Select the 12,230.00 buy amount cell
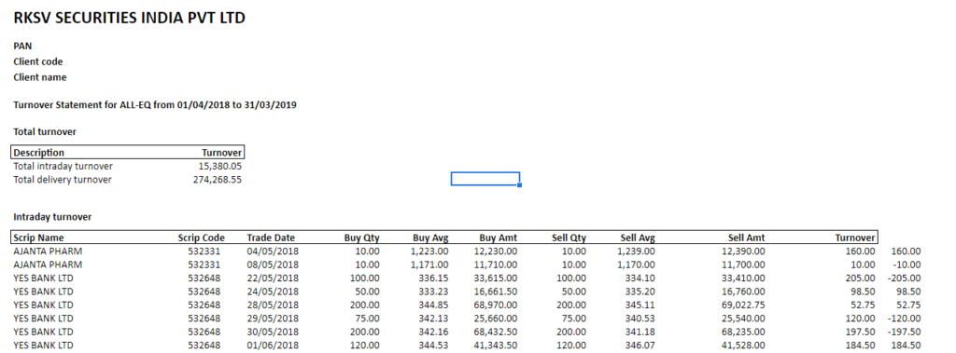Viewport: 956px width, 353px height. pos(496,251)
